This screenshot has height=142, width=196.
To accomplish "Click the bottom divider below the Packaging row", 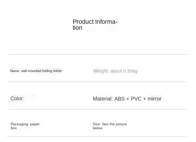I will point(97,137).
